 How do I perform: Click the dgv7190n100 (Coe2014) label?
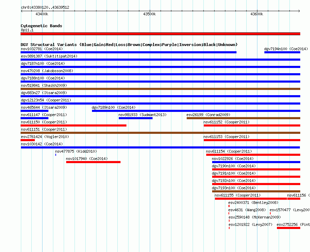234,166
